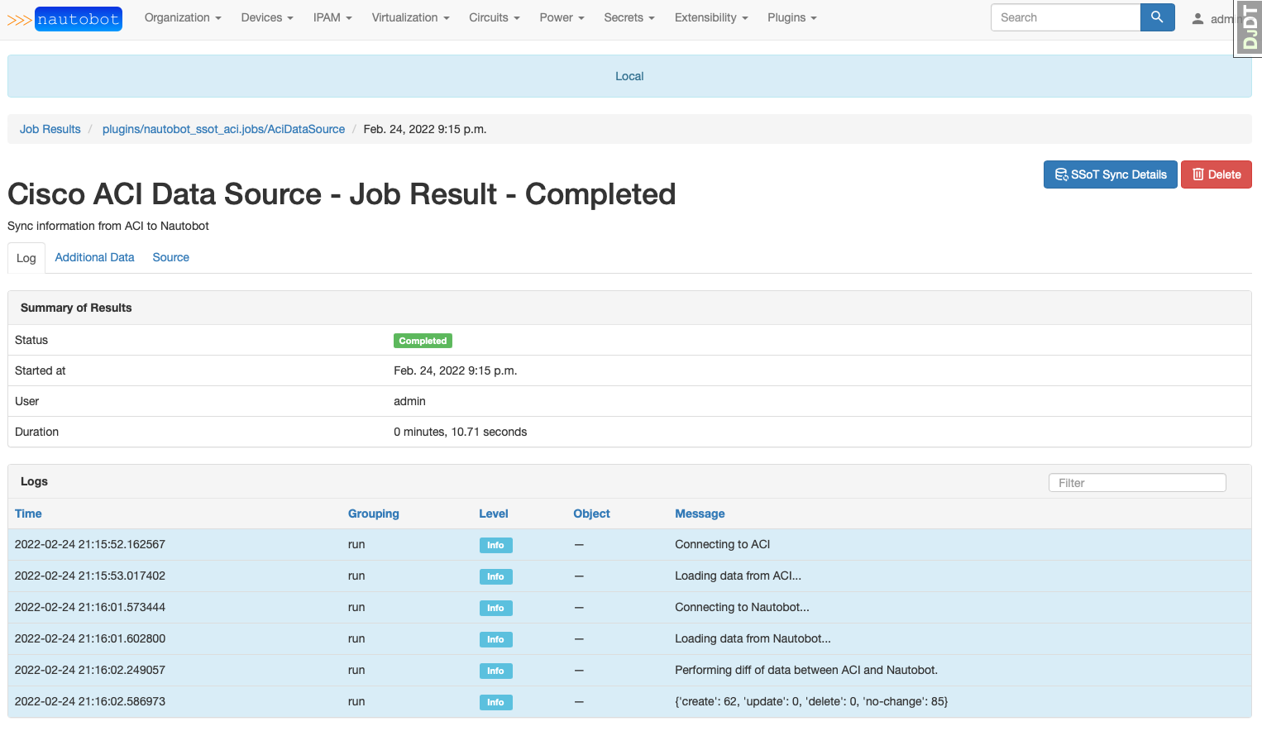Switch to the Additional Data tab
Viewport: 1262px width, 755px height.
pyautogui.click(x=94, y=257)
